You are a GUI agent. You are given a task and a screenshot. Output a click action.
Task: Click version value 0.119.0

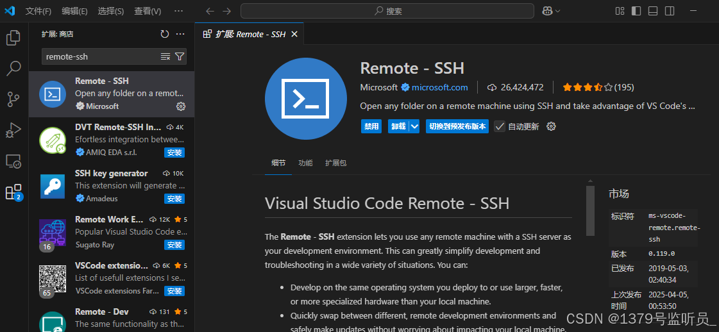coord(661,254)
